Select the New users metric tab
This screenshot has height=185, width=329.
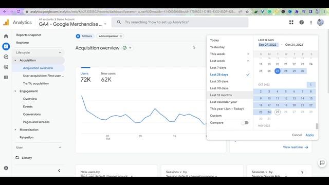[108, 77]
